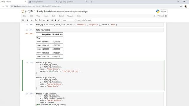Open the View menu
The image size is (189, 106).
[38, 16]
